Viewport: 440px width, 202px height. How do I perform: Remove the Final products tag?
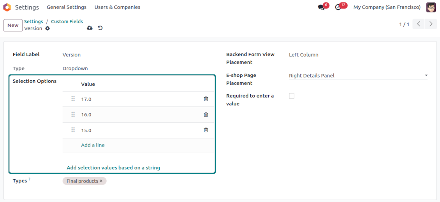click(x=101, y=181)
